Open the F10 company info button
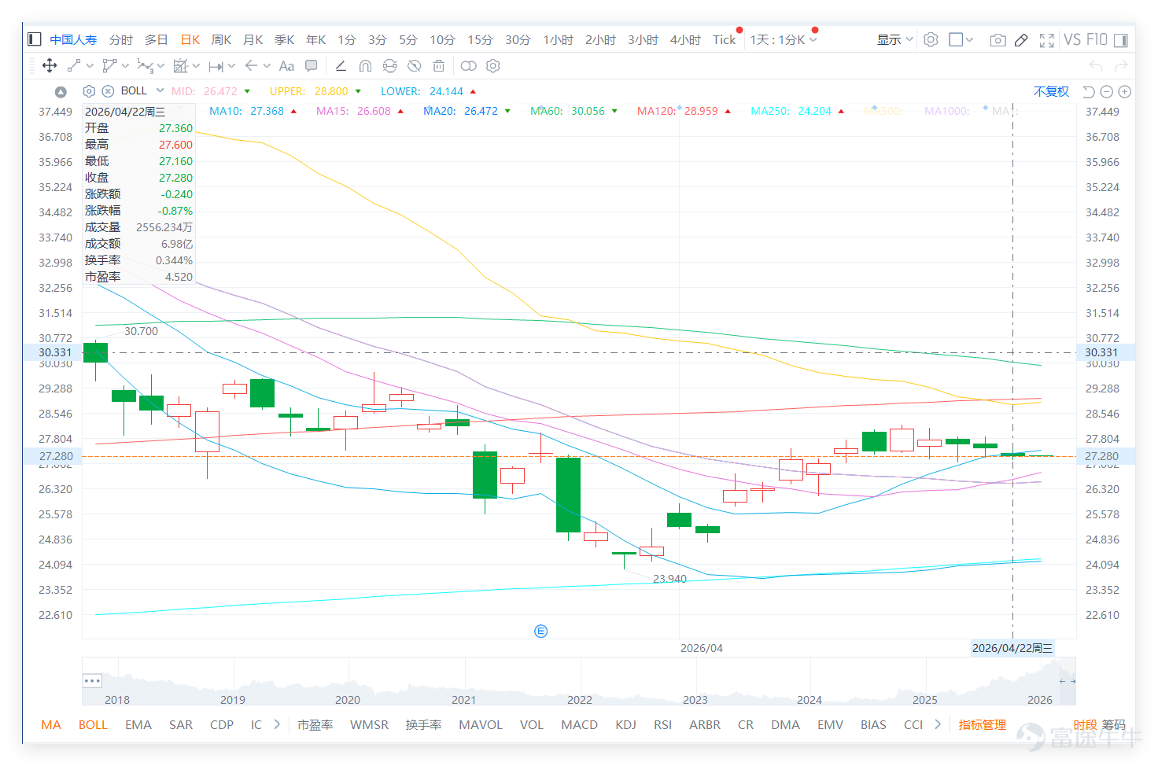 tap(1097, 39)
